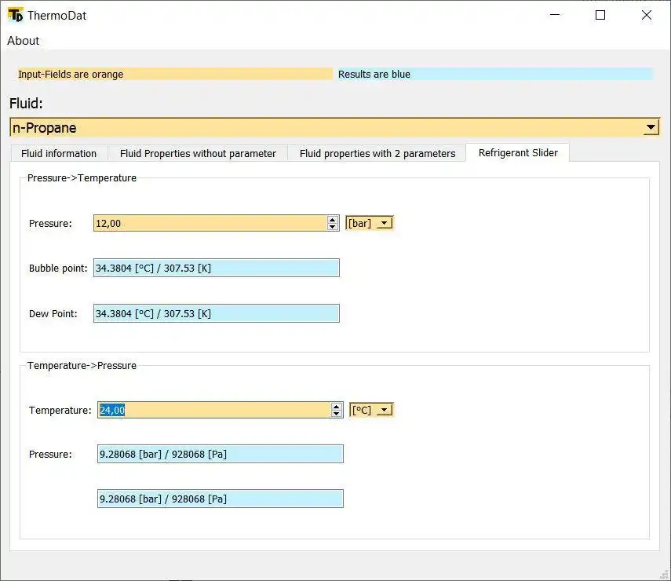Decrease pressure using the down spinner arrow
This screenshot has width=671, height=581.
point(333,227)
